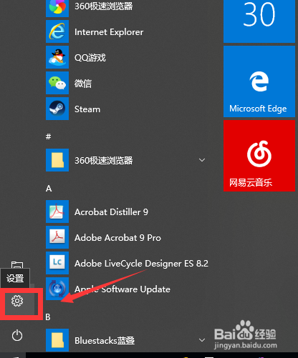Open Settings via the gear icon
Screen dimensions: 298x358
tap(17, 301)
